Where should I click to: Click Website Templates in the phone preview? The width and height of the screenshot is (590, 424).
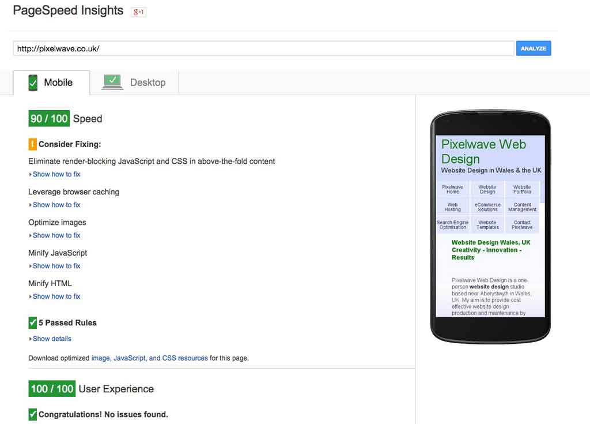(487, 224)
